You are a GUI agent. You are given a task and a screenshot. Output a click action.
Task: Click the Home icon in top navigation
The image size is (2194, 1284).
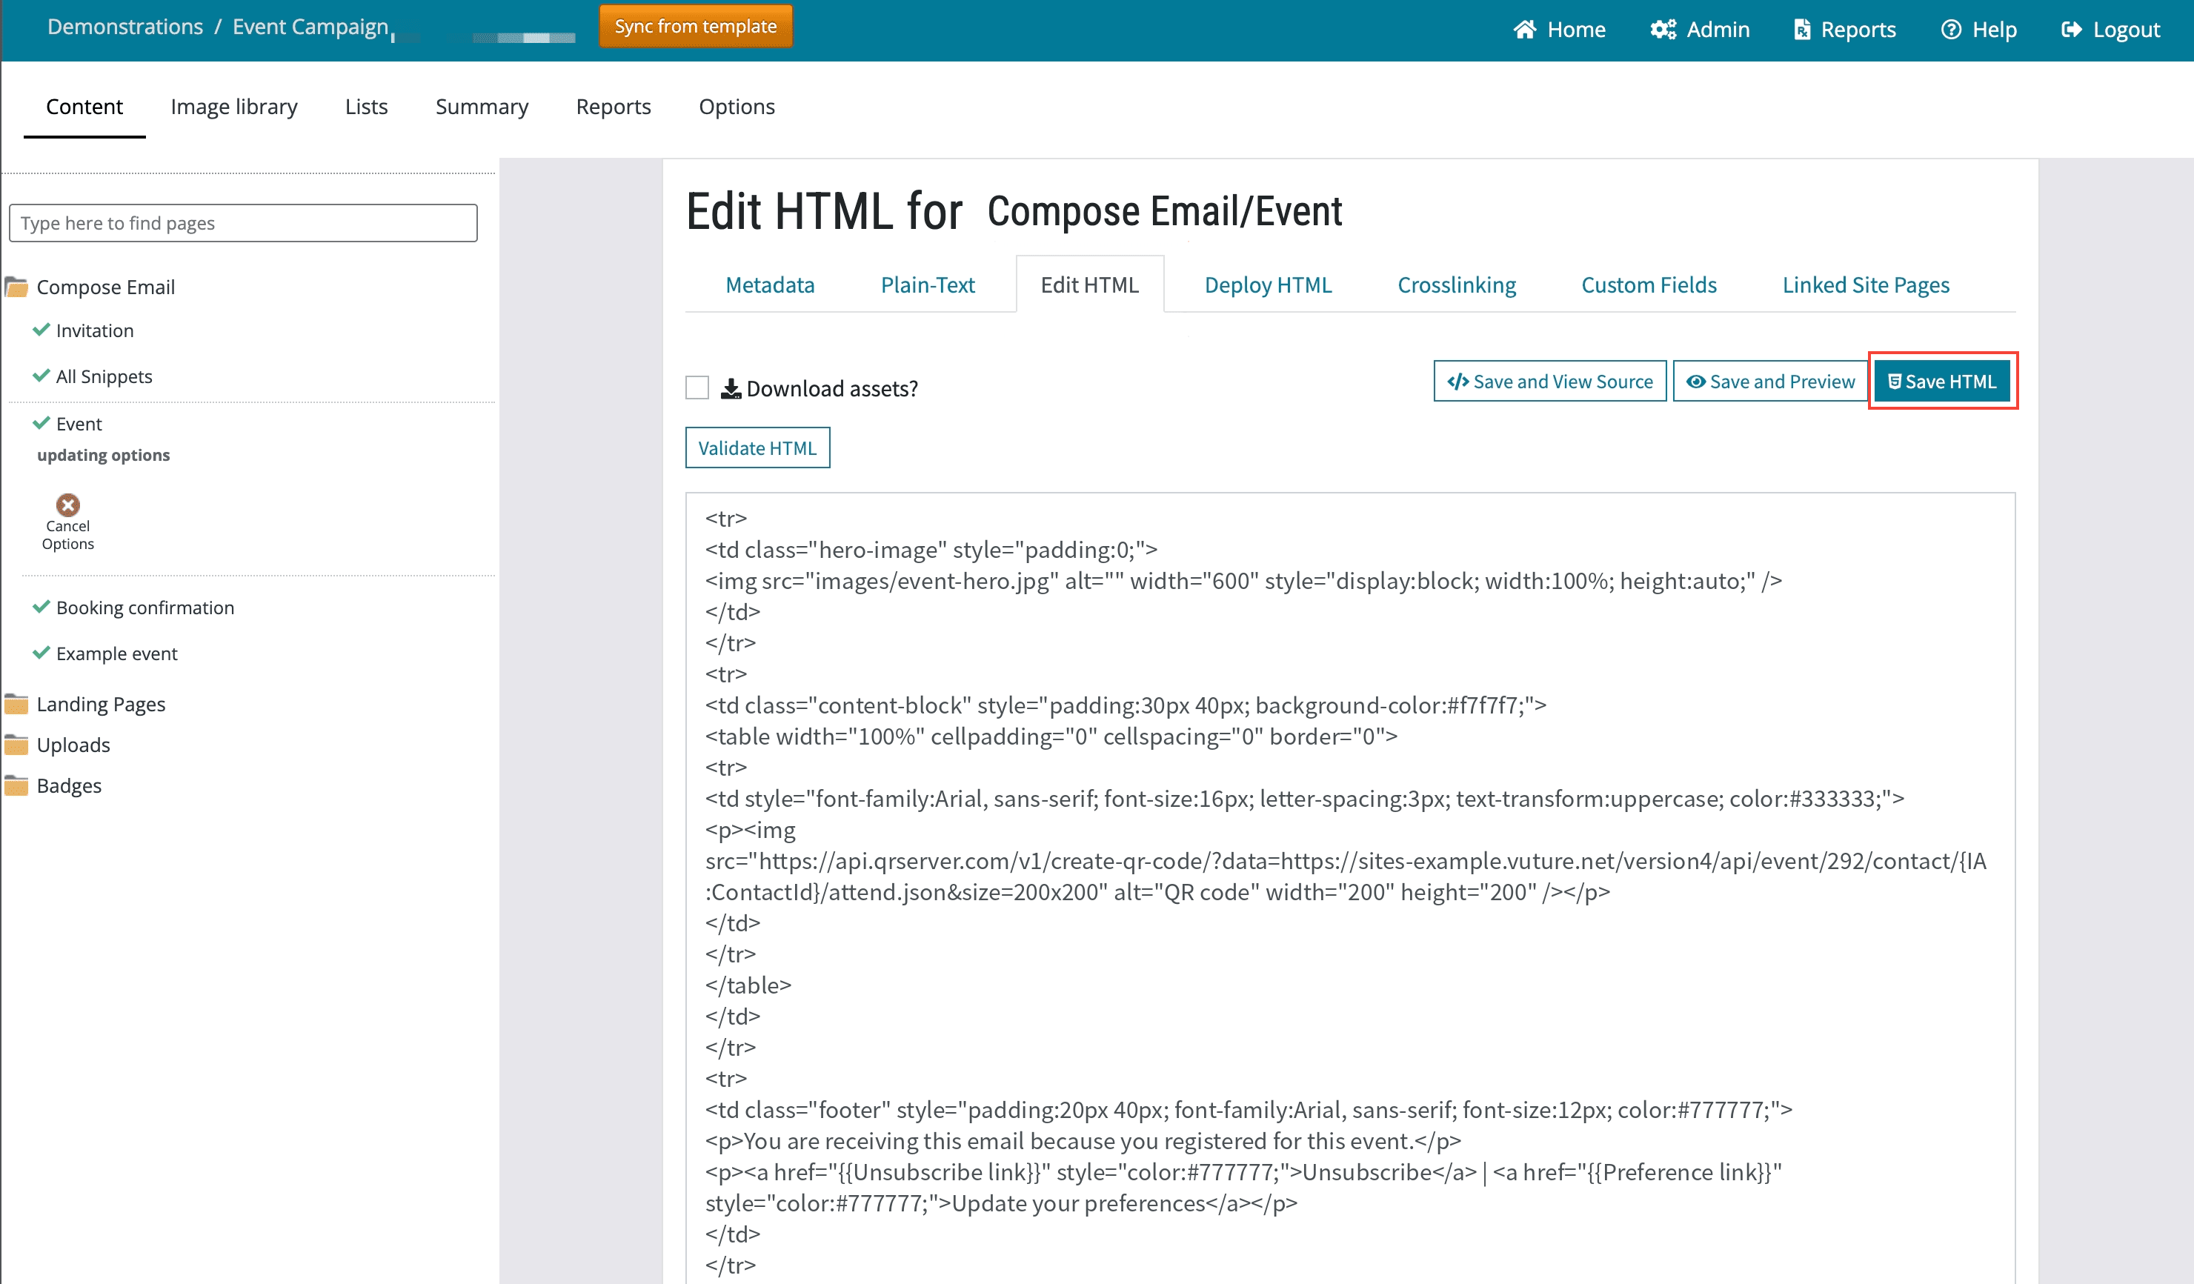tap(1524, 30)
